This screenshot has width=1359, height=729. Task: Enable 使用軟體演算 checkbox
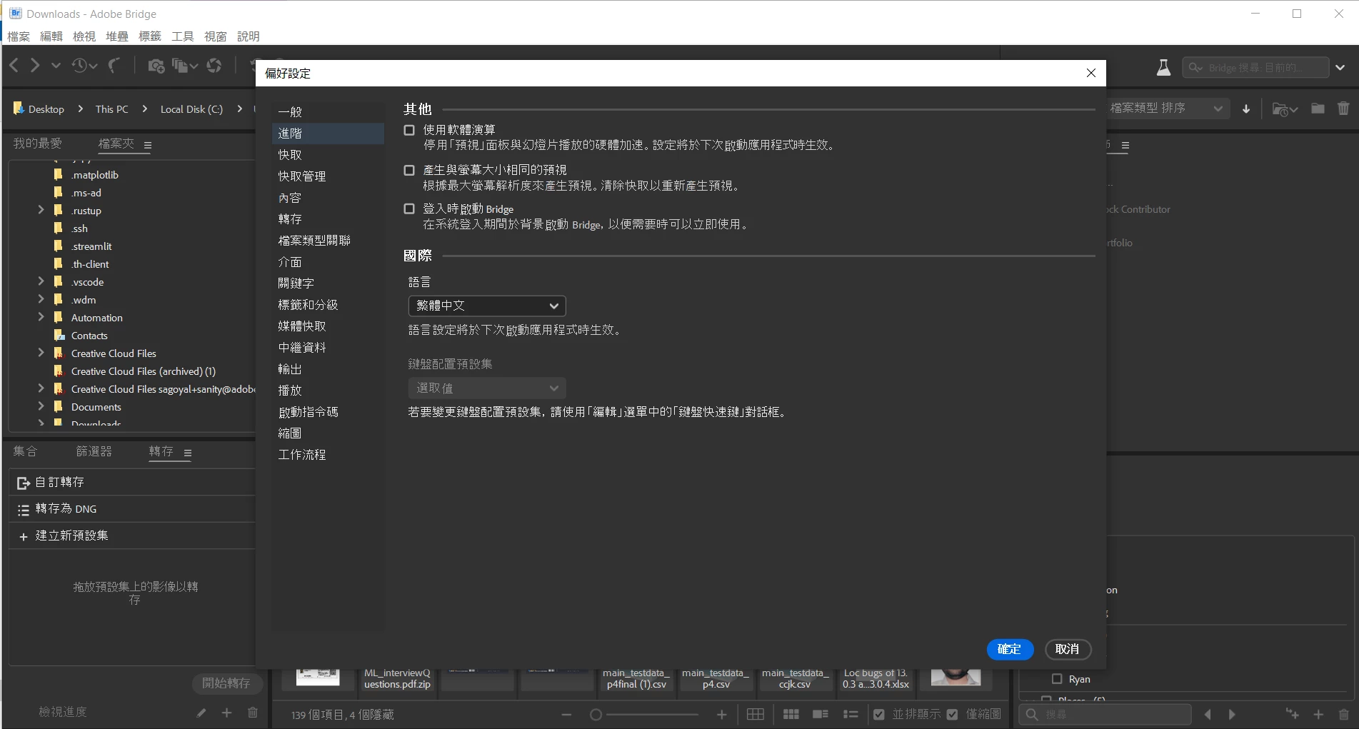(x=409, y=130)
